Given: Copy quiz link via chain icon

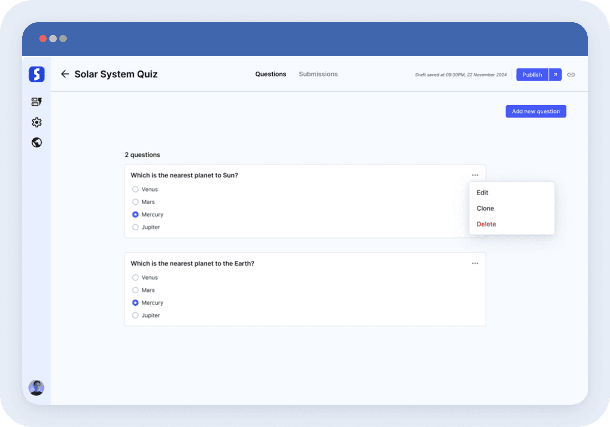Looking at the screenshot, I should [x=571, y=75].
